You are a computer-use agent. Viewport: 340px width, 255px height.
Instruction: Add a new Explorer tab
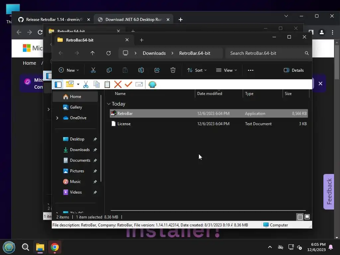[x=141, y=40]
